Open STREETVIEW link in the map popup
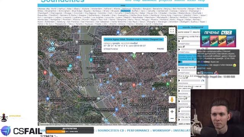Image resolution: width=244 pixels, height=137 pixels. tap(111, 49)
